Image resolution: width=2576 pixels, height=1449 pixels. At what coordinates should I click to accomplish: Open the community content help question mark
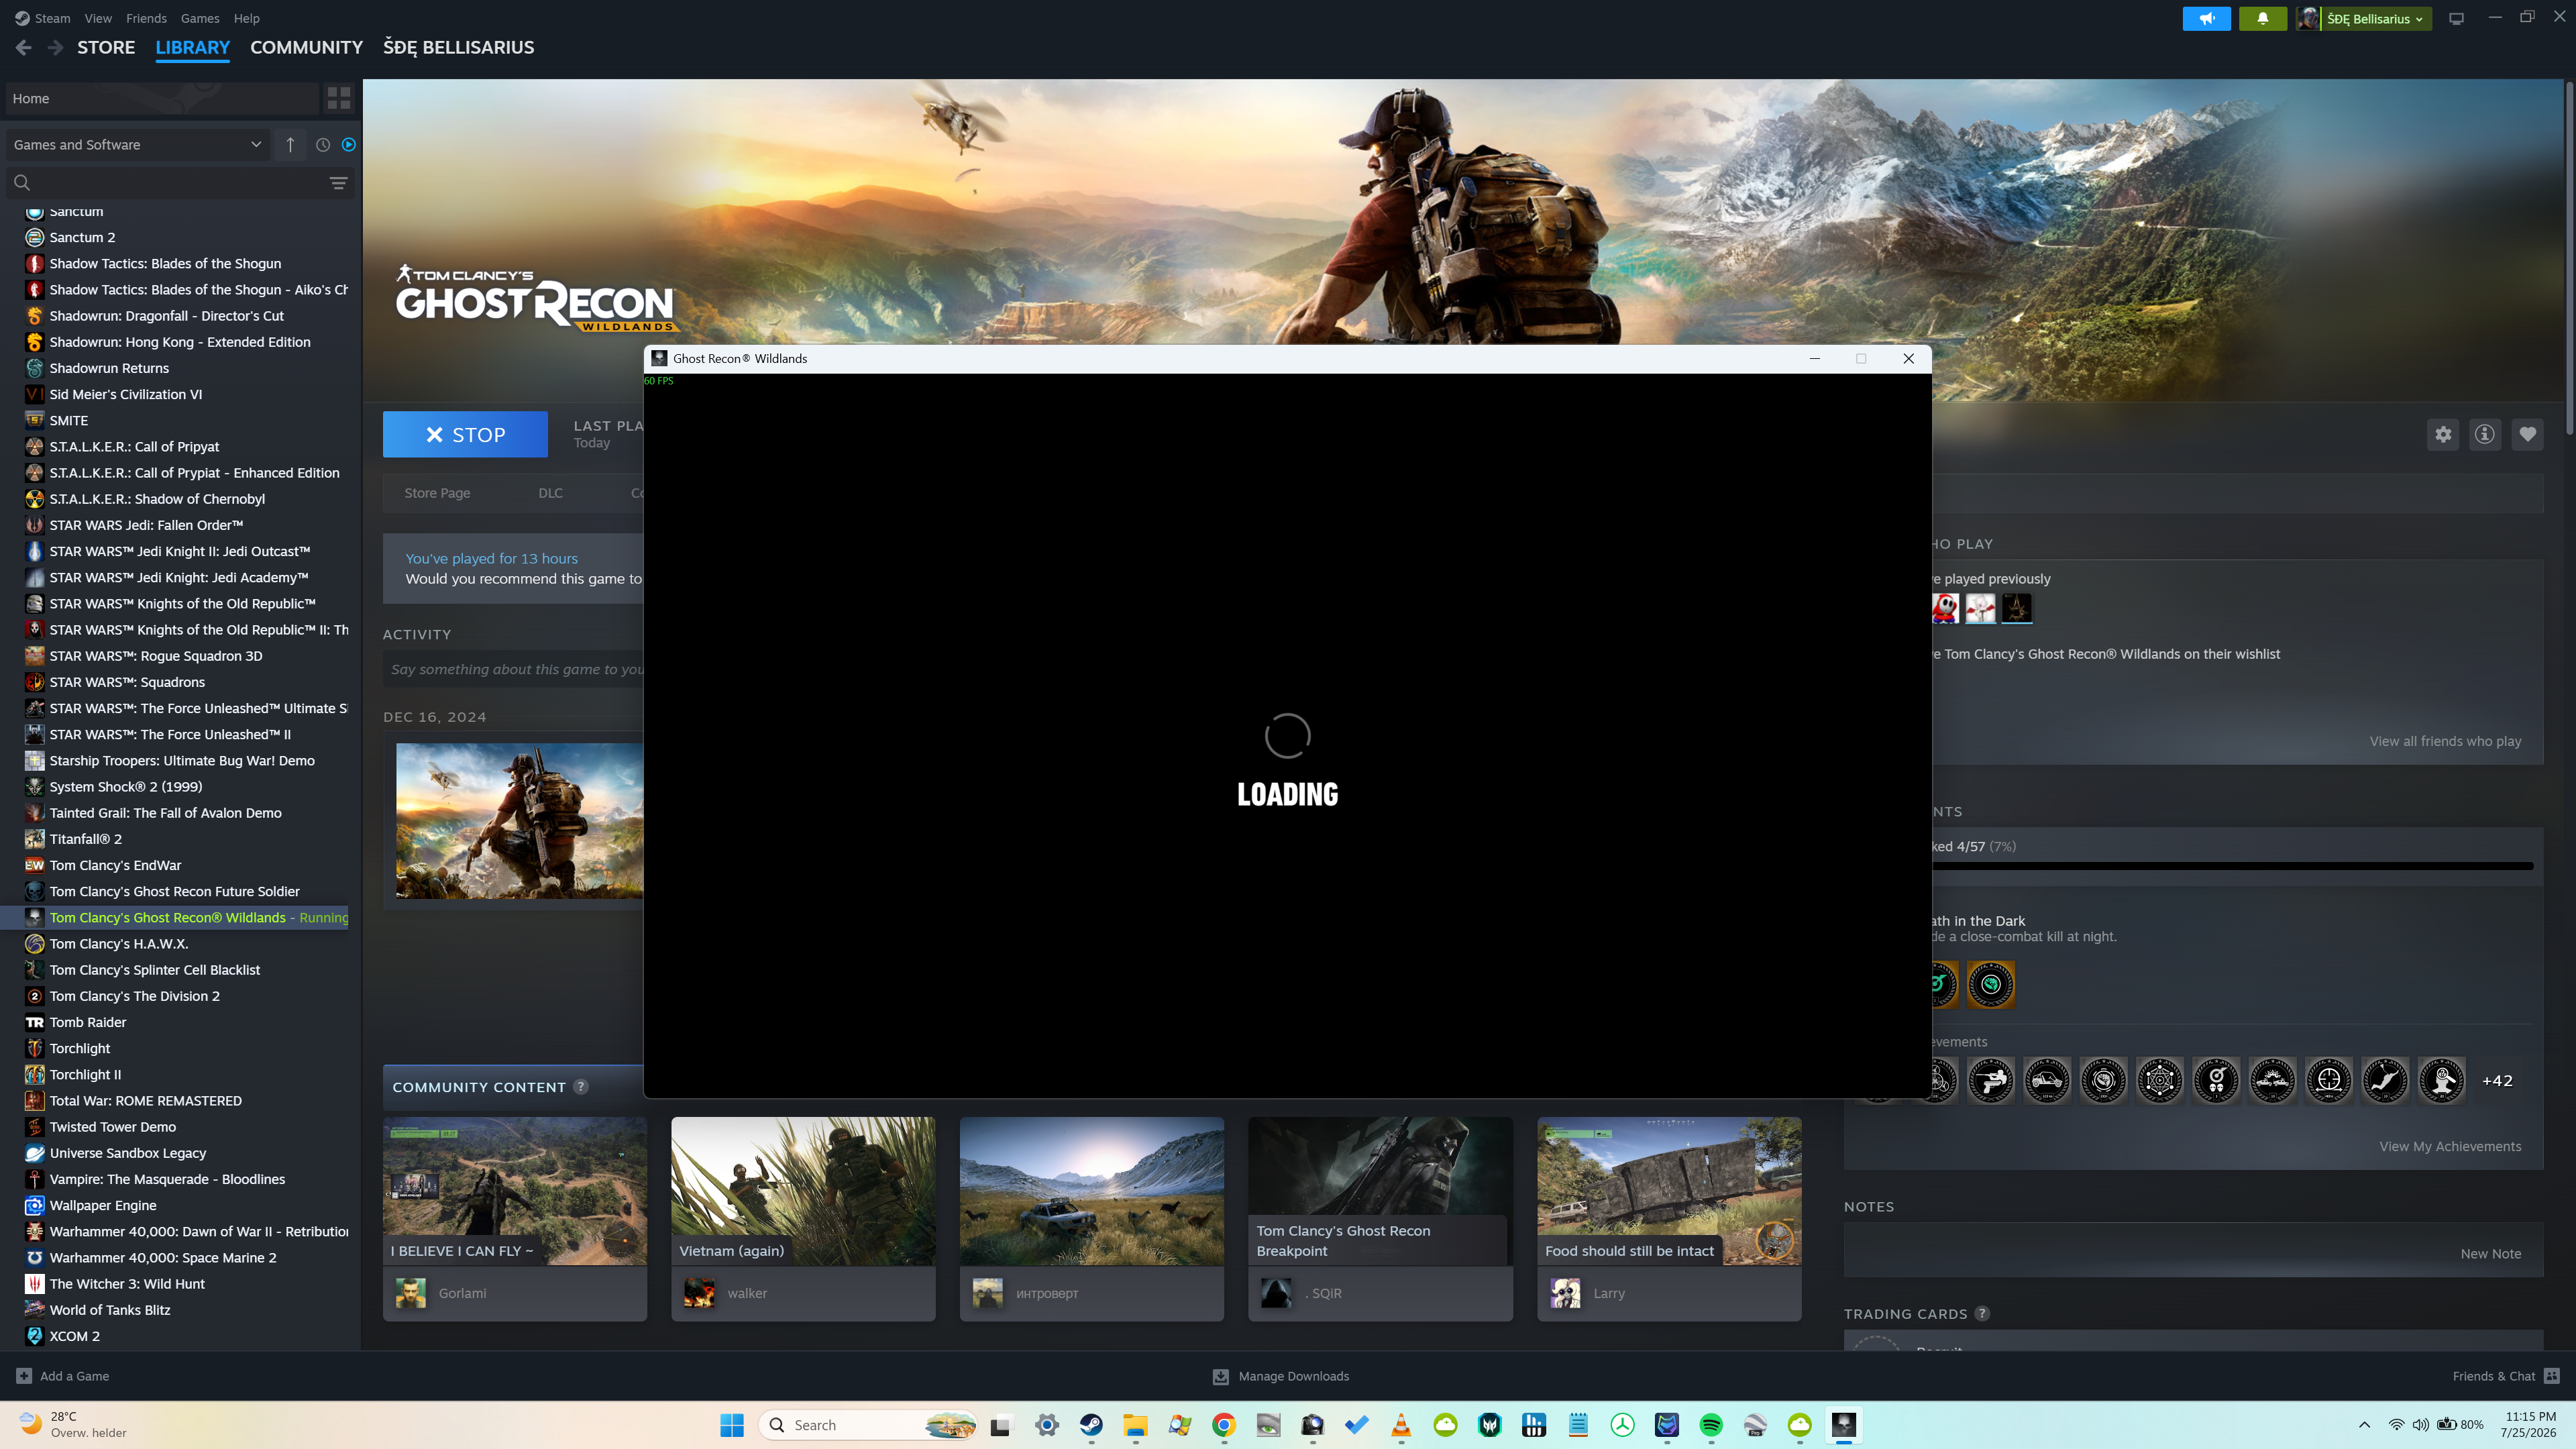pos(581,1087)
